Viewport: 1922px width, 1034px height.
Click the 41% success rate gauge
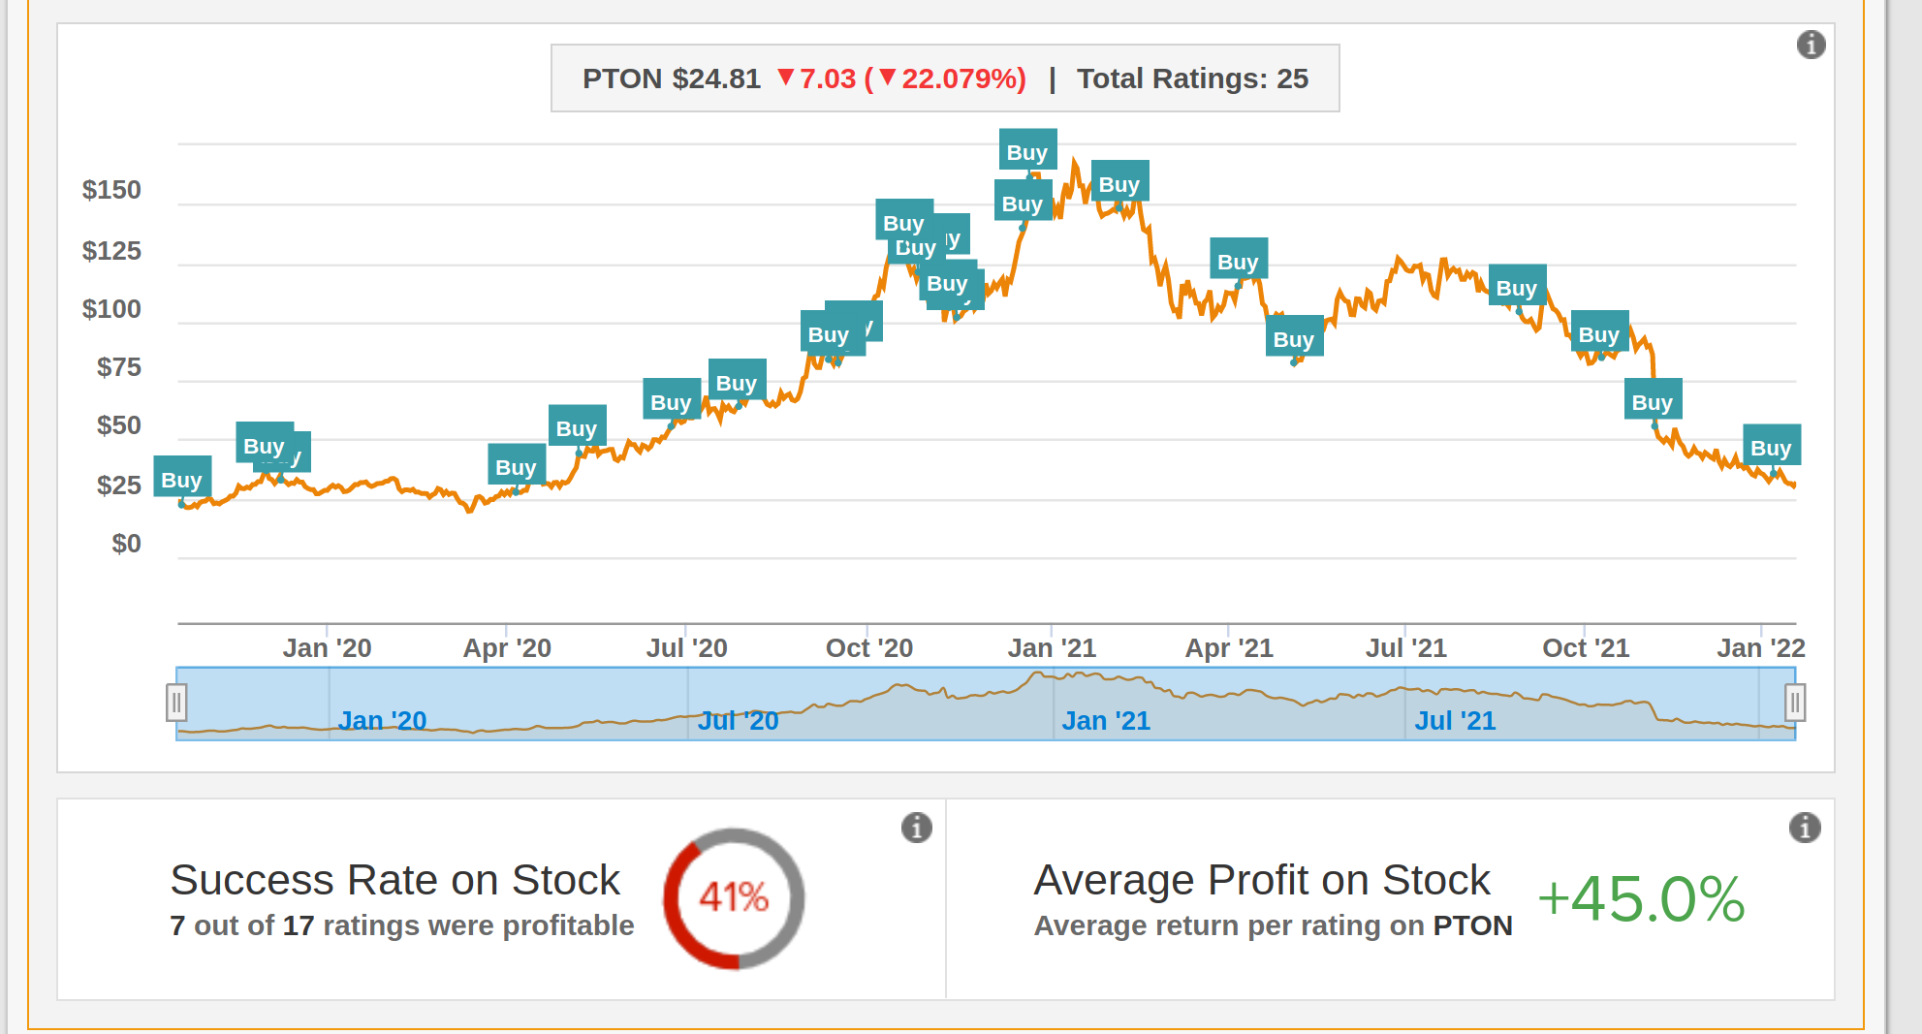734,897
